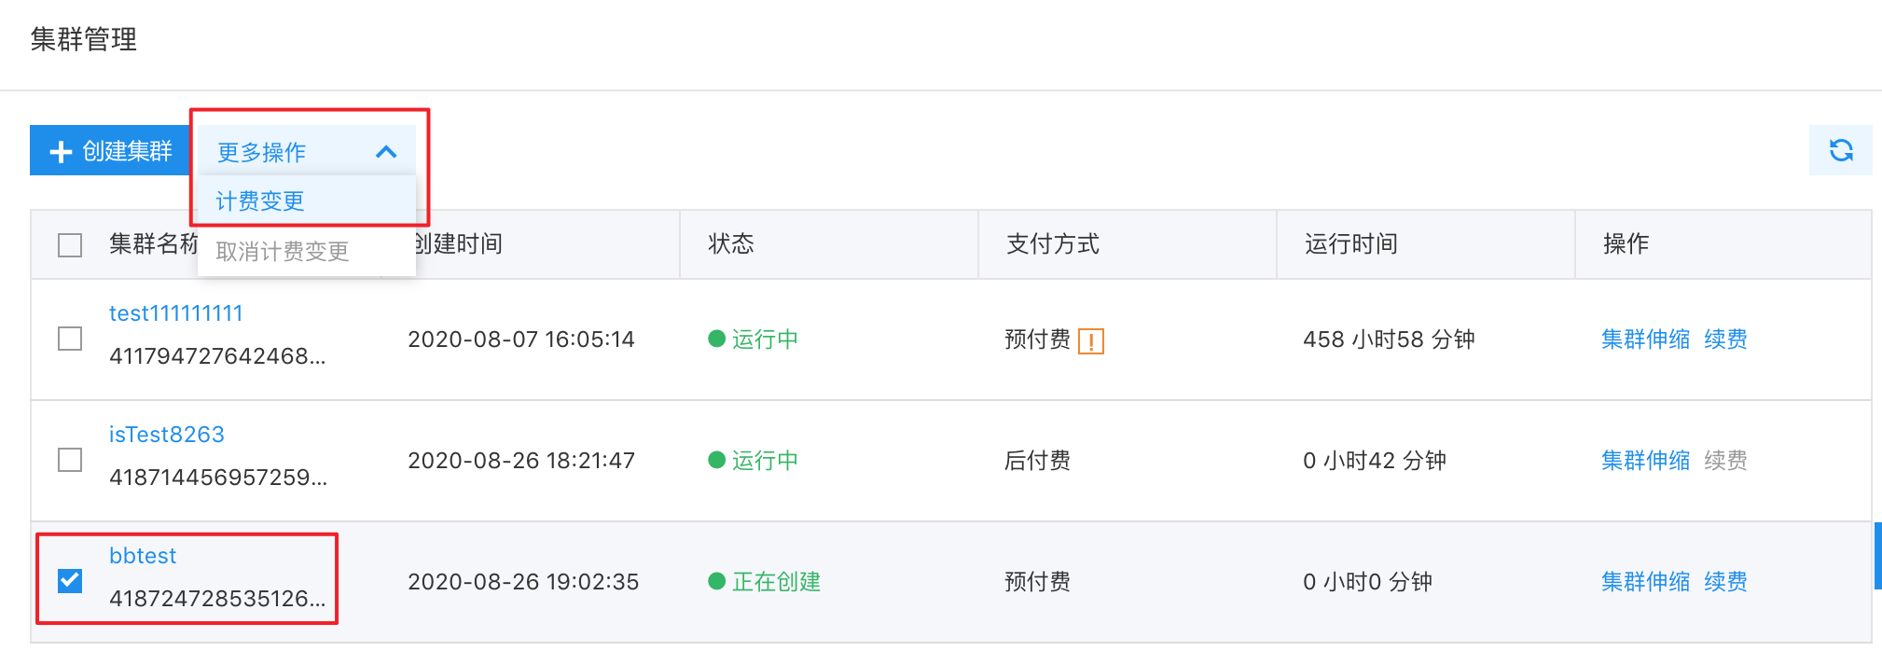Open the test111111111 cluster link
Image resolution: width=1882 pixels, height=651 pixels.
pos(175,313)
